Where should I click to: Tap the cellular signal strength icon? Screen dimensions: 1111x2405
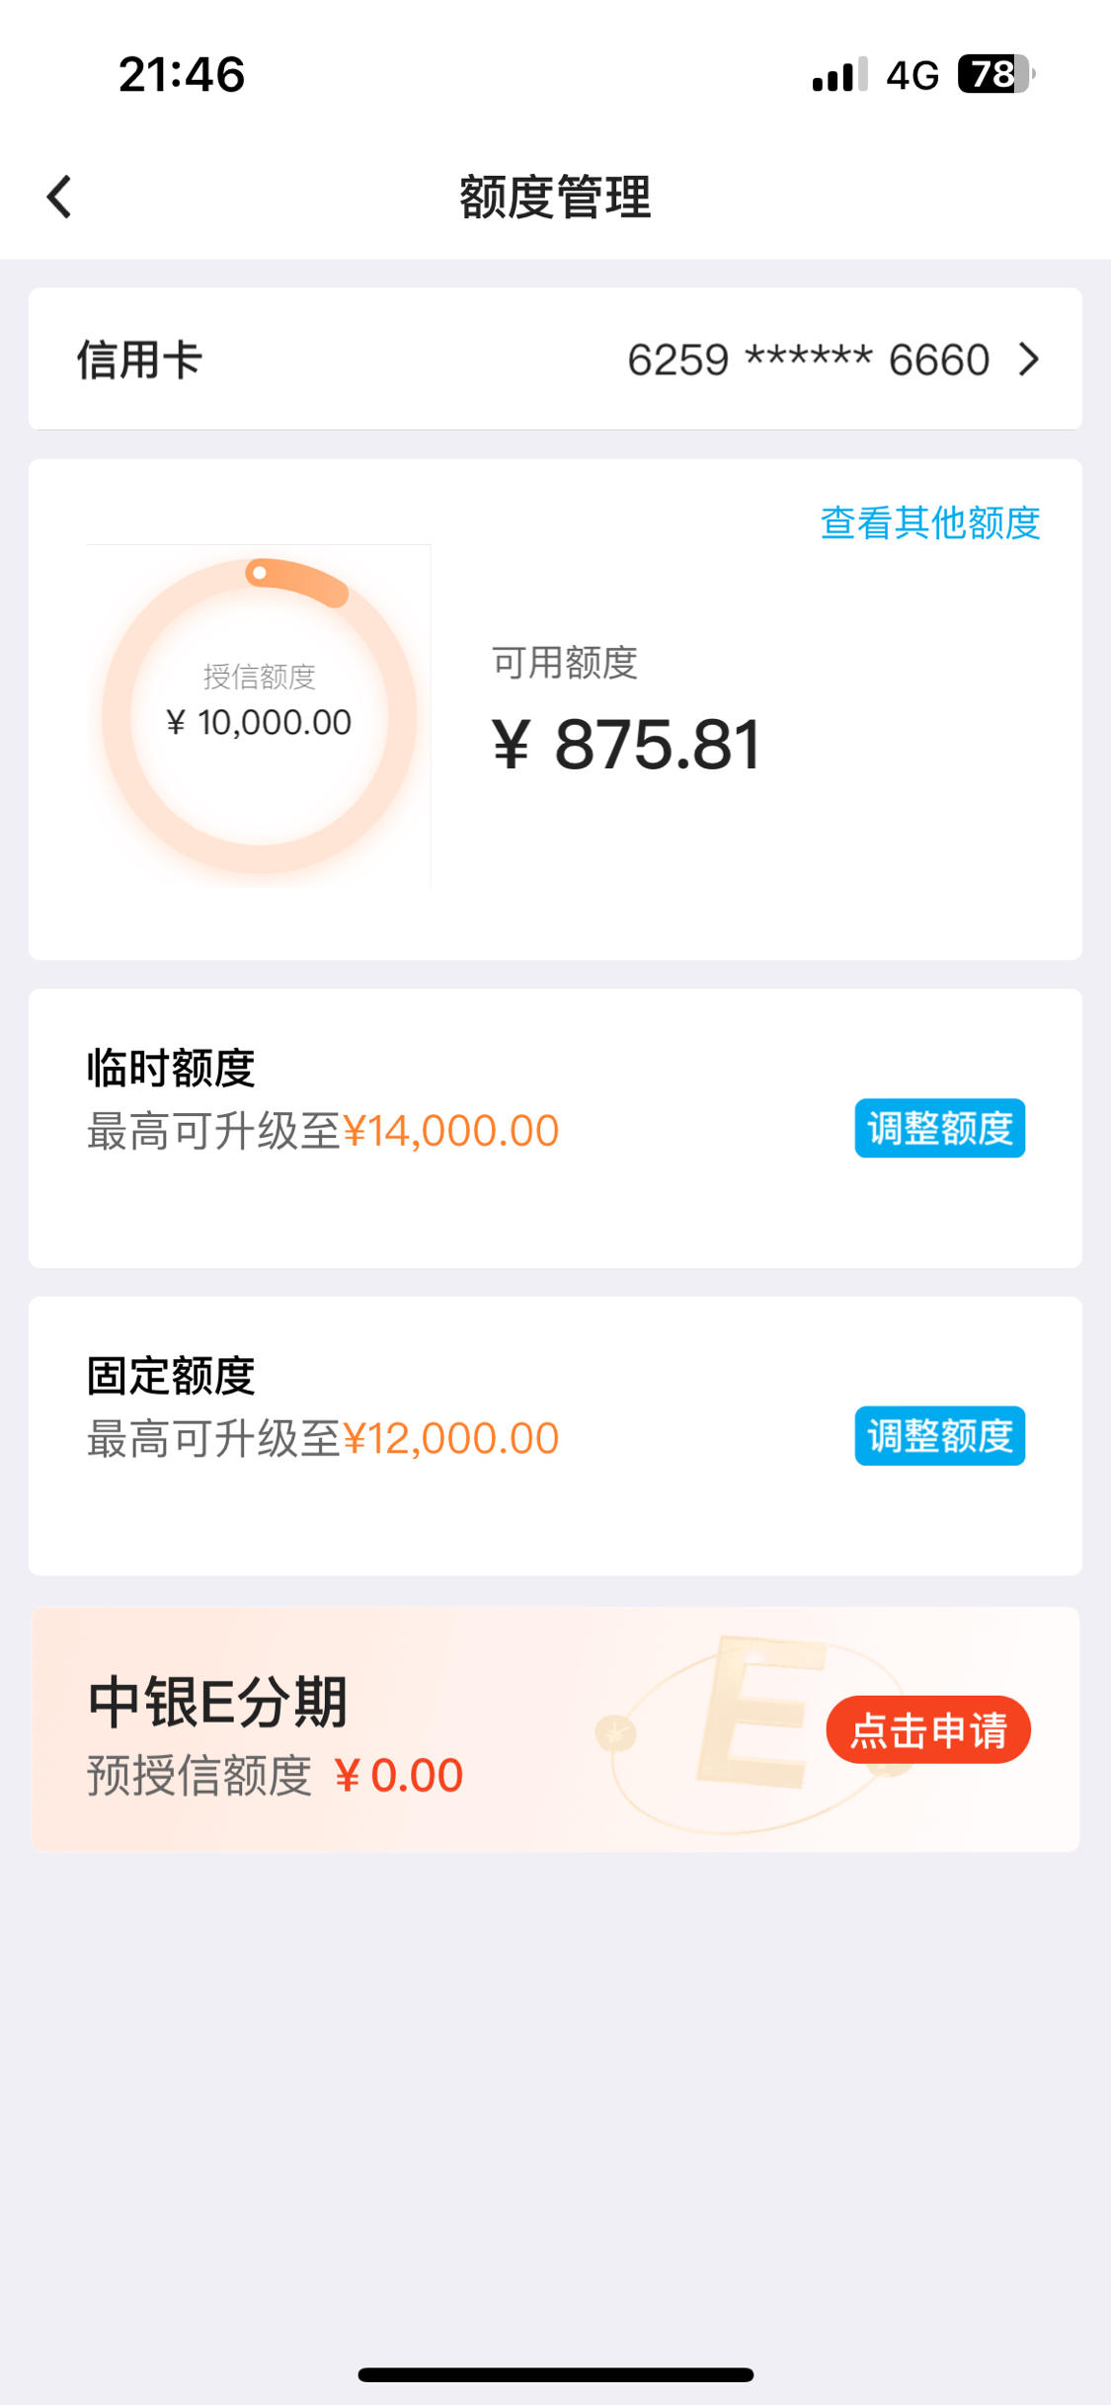tap(839, 74)
